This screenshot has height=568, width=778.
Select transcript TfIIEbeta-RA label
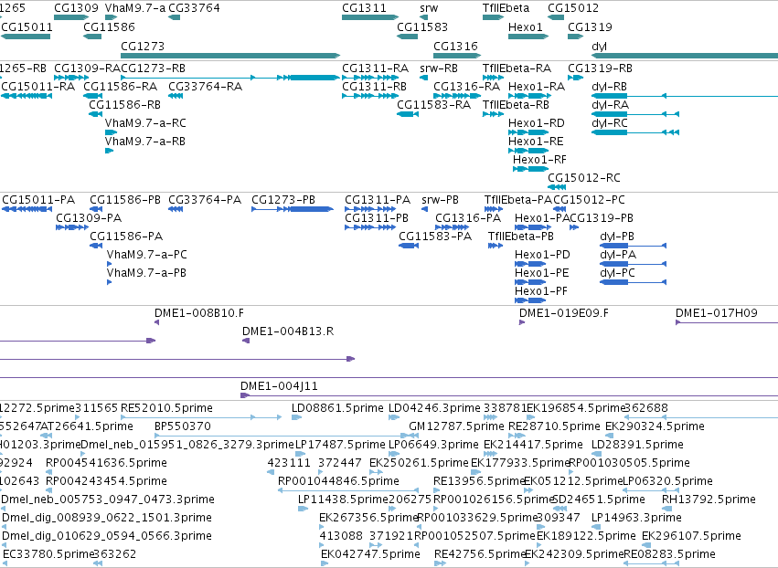coord(517,68)
